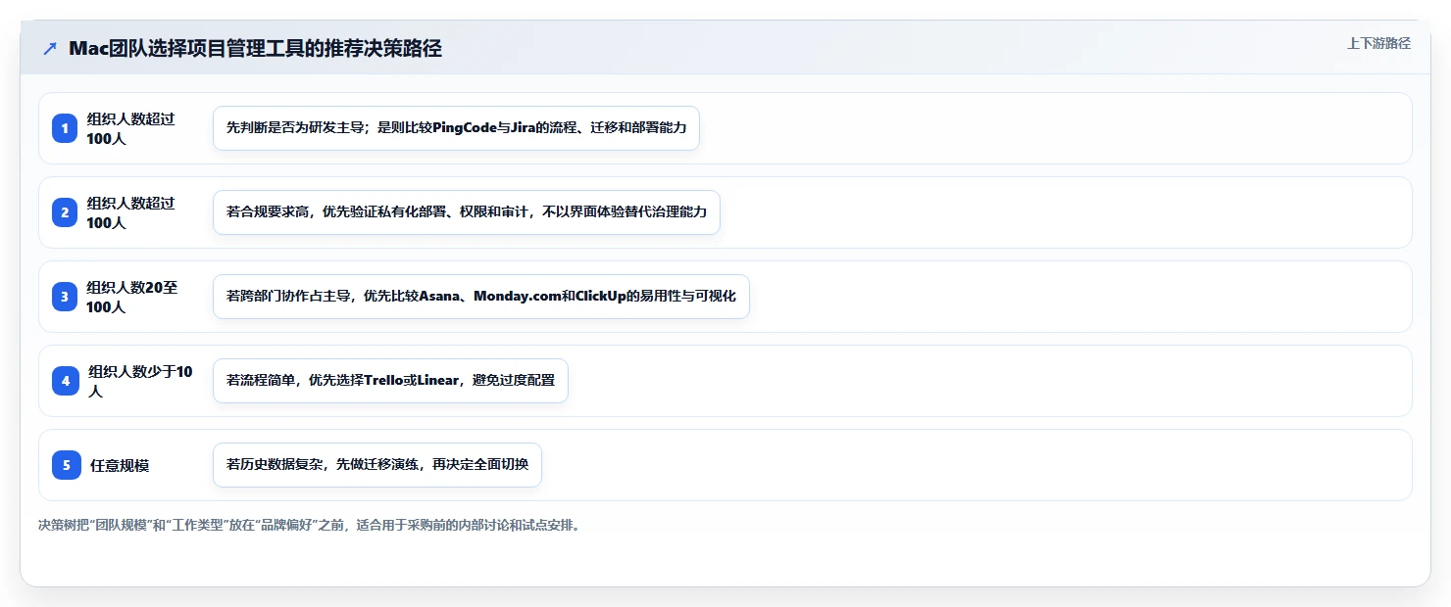The width and height of the screenshot is (1451, 607).
Task: Select the Asana、Monday.com和ClickUp recommendation box
Action: (481, 297)
